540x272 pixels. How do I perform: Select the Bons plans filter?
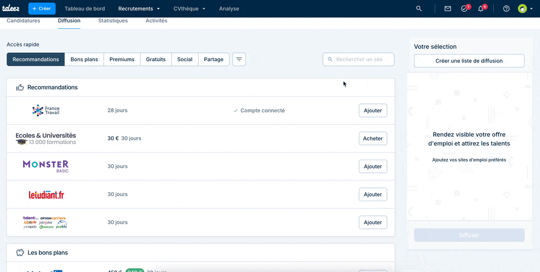[x=84, y=59]
